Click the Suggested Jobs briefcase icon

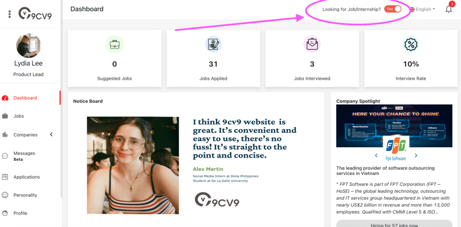click(114, 44)
